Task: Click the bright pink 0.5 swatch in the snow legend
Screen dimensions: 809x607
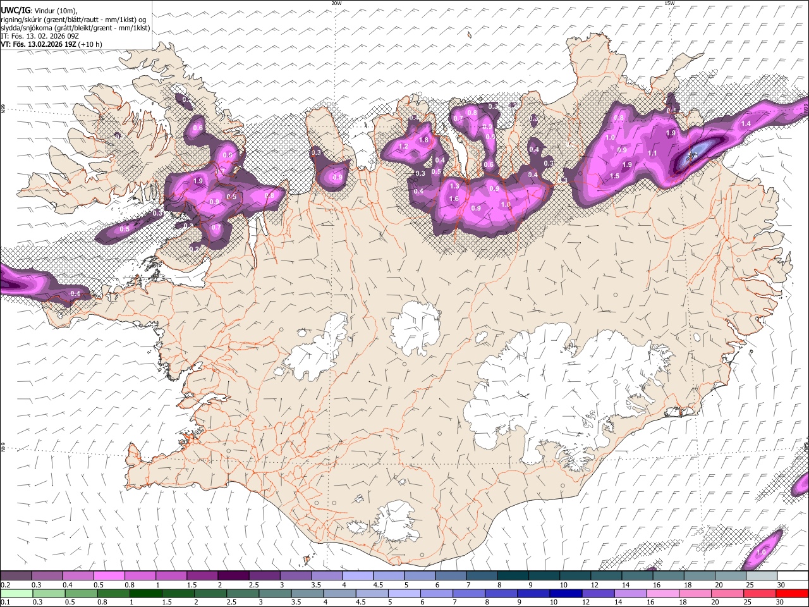Action: 109,576
